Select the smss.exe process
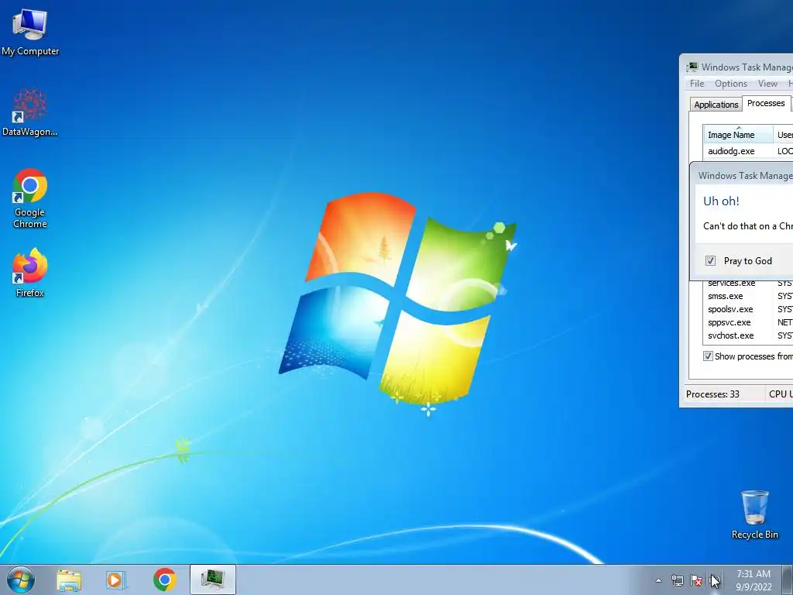The width and height of the screenshot is (793, 595). pyautogui.click(x=725, y=296)
